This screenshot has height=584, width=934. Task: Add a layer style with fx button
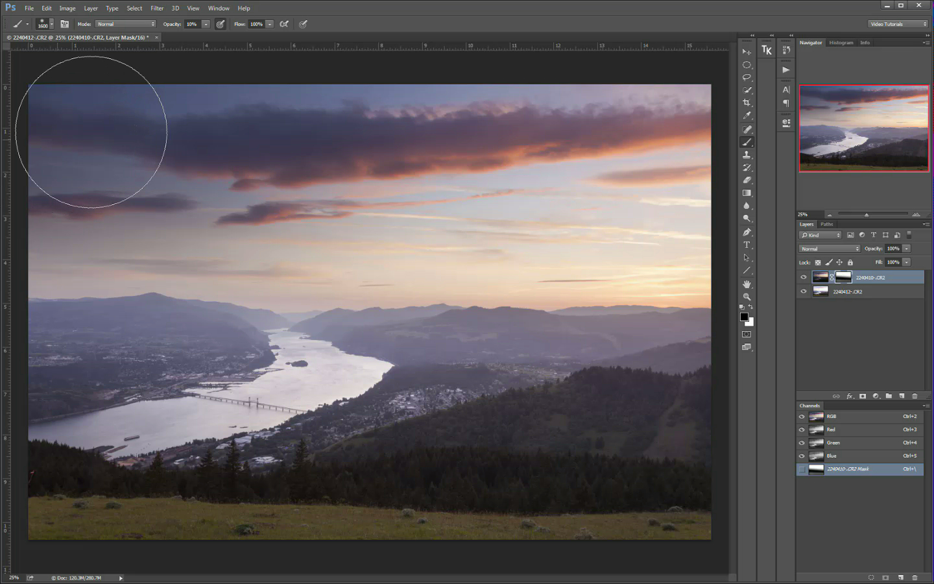tap(850, 396)
